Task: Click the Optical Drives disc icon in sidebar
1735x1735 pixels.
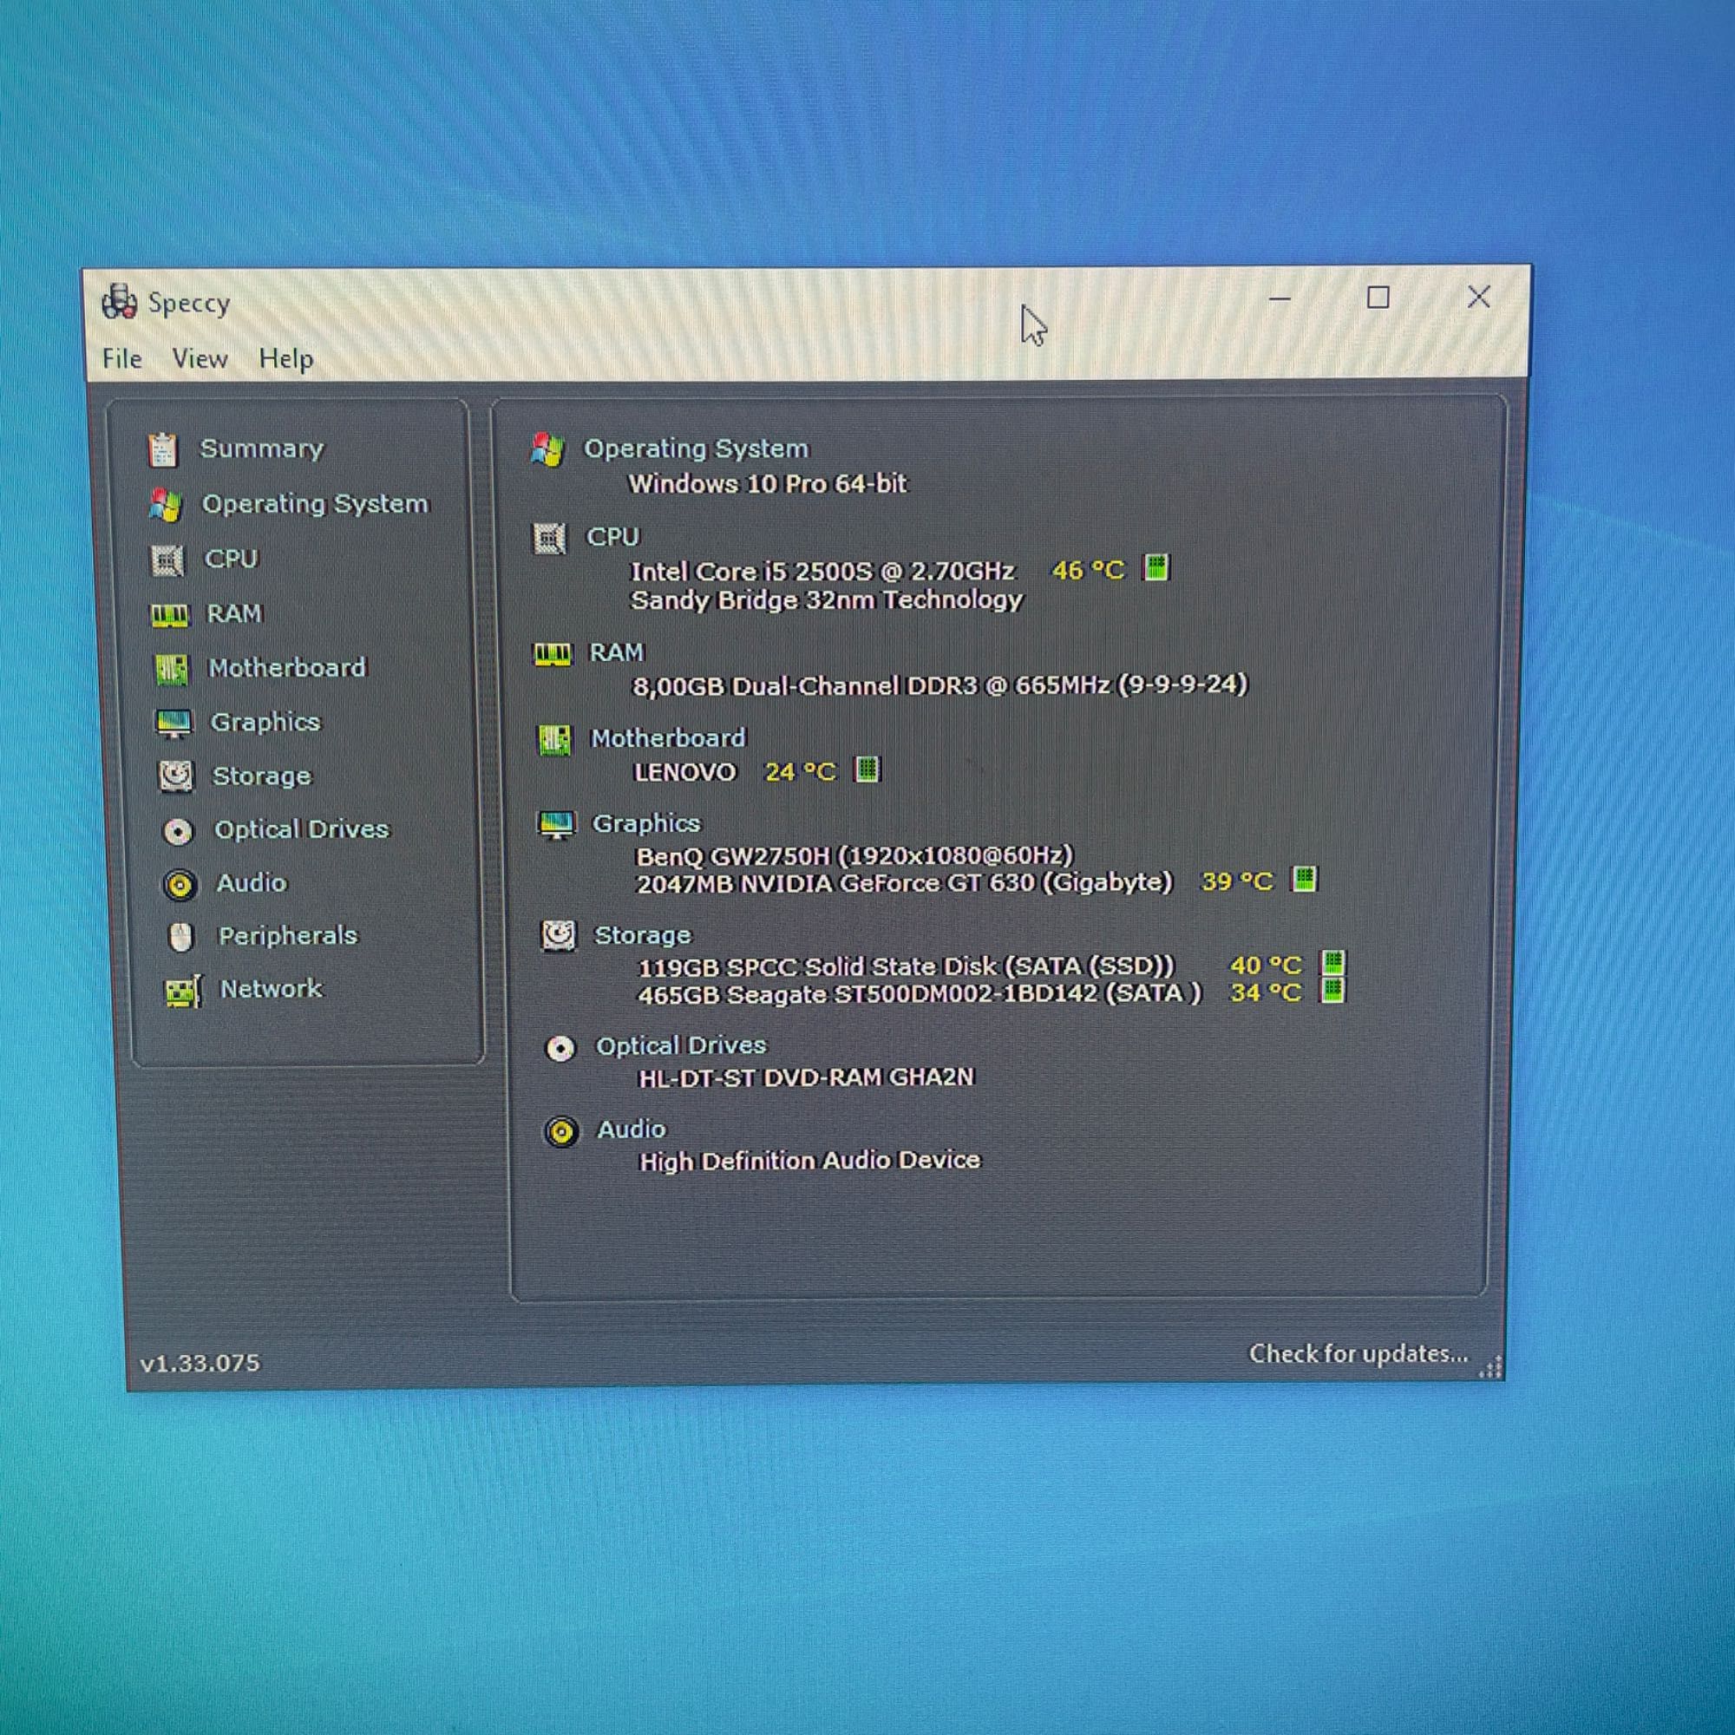Action: [178, 831]
